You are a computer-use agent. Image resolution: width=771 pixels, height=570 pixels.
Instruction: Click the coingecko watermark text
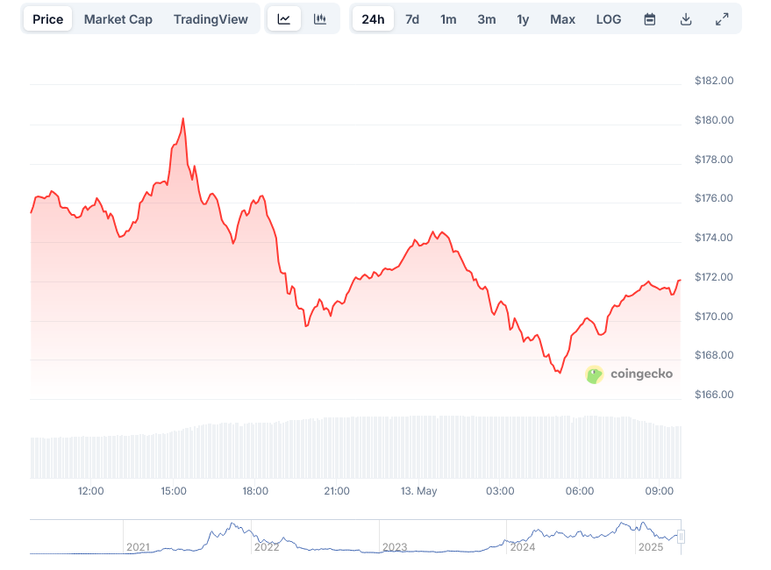[641, 374]
